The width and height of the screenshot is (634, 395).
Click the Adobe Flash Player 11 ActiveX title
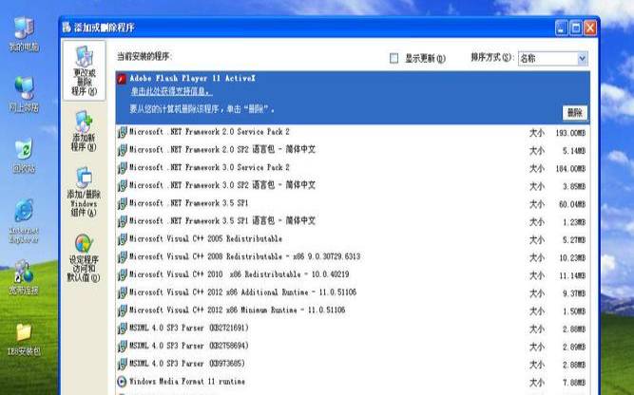tap(192, 79)
